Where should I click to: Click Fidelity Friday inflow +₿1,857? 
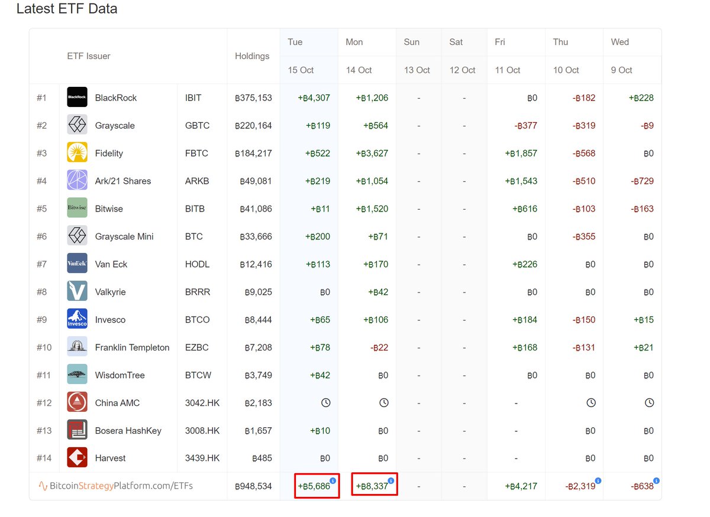pos(521,153)
